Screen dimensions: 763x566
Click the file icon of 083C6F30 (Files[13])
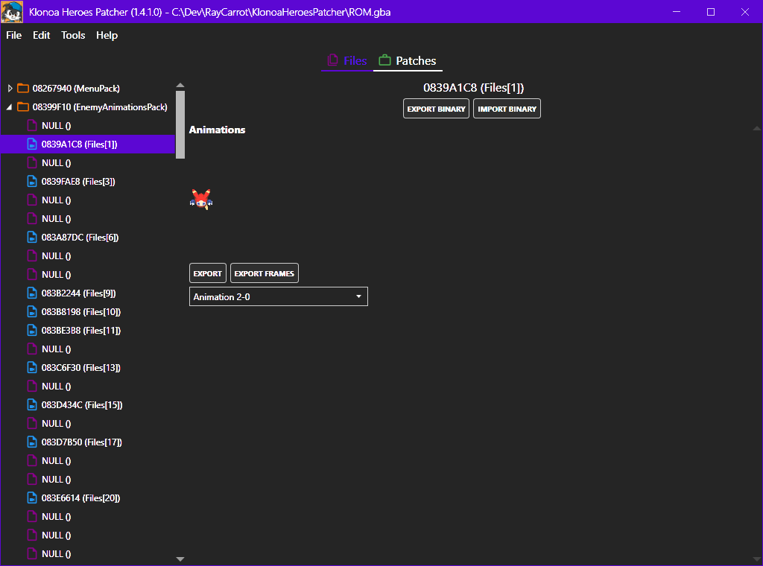pos(32,368)
